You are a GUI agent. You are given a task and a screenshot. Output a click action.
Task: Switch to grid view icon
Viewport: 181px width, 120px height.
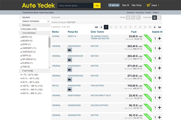(159, 17)
